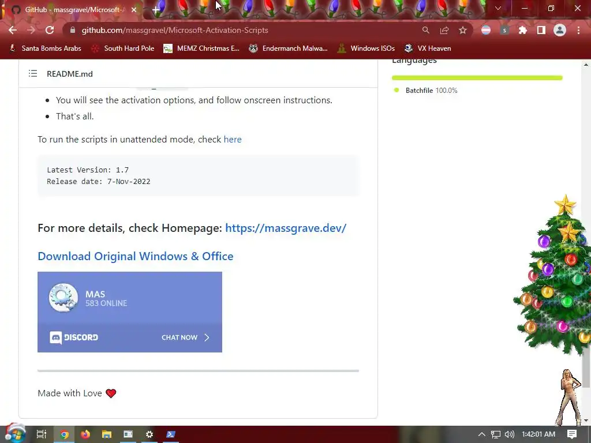591x443 pixels.
Task: Bookmark this page with the star icon
Action: (x=463, y=30)
